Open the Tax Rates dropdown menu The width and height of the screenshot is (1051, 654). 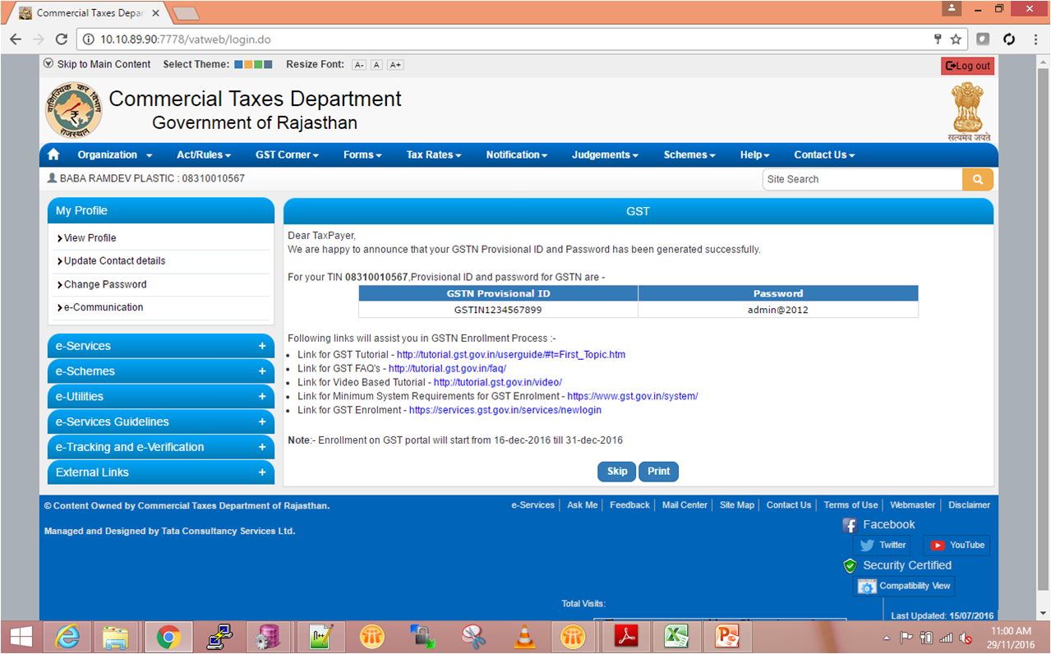433,154
